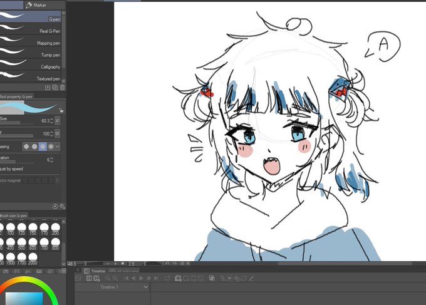Select brush size preset 170
Viewport: 426px width, 305px height.
(x=44, y=229)
